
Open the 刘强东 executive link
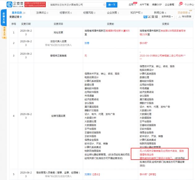click(x=88, y=174)
